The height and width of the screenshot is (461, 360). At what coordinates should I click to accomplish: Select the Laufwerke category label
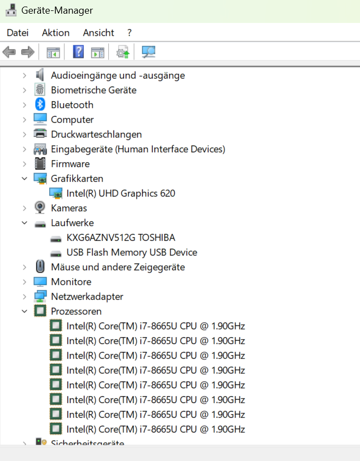(72, 222)
